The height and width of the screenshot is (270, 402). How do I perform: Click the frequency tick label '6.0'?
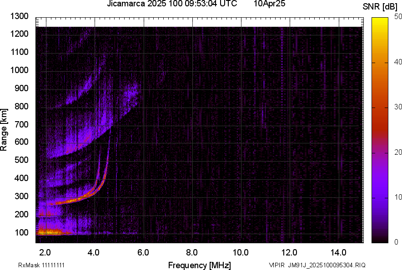[143, 253]
